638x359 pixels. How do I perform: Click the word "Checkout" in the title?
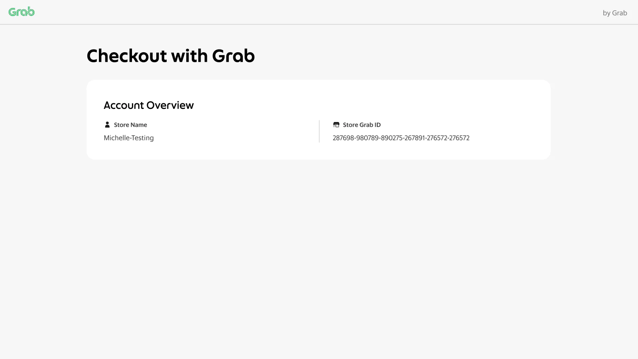(127, 56)
